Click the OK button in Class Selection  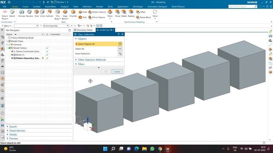pyautogui.click(x=106, y=72)
